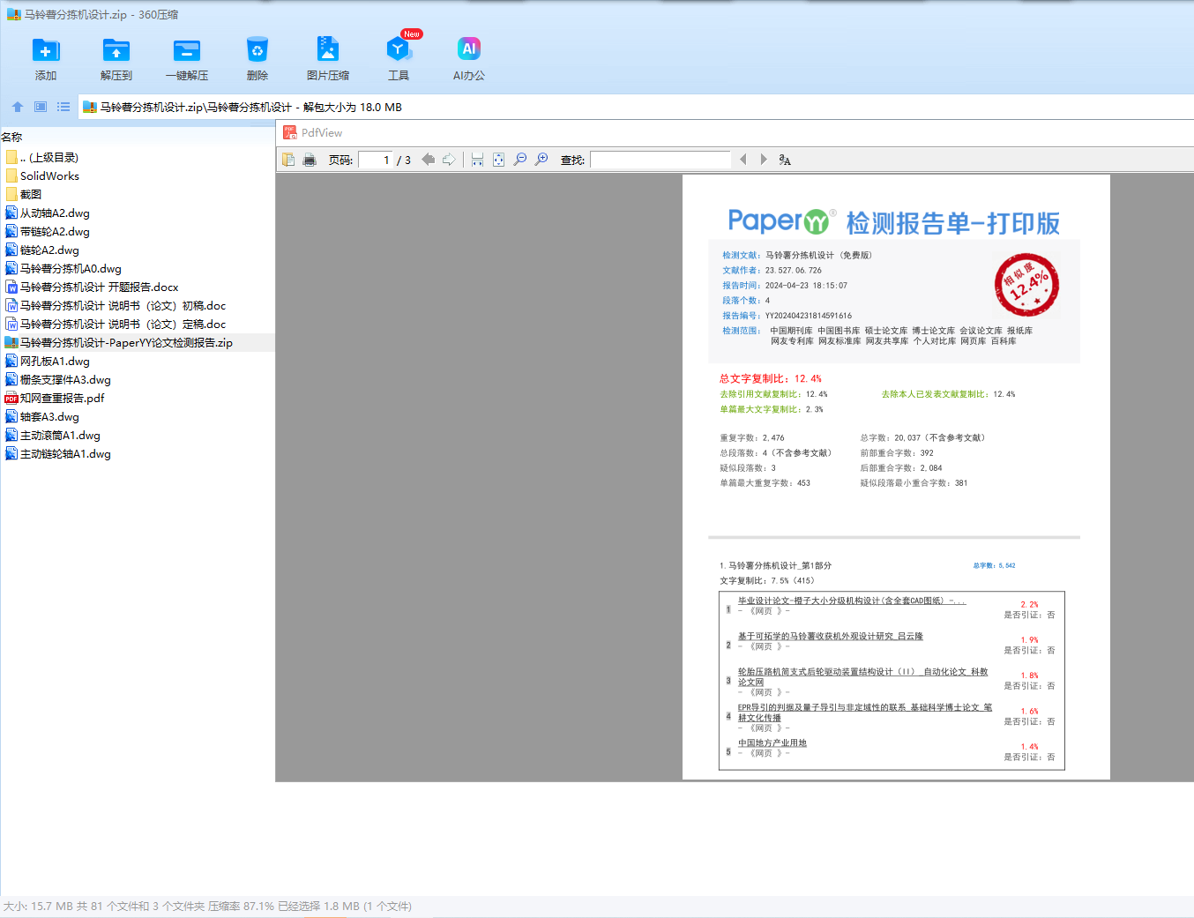Print the PDF with the printer icon
Viewport: 1194px width, 918px height.
(x=310, y=160)
